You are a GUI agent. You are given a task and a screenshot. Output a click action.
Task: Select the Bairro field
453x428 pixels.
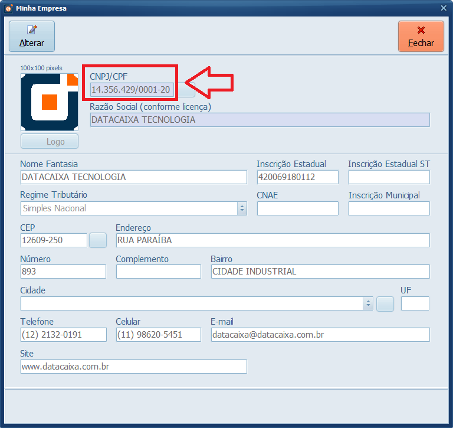(x=320, y=272)
